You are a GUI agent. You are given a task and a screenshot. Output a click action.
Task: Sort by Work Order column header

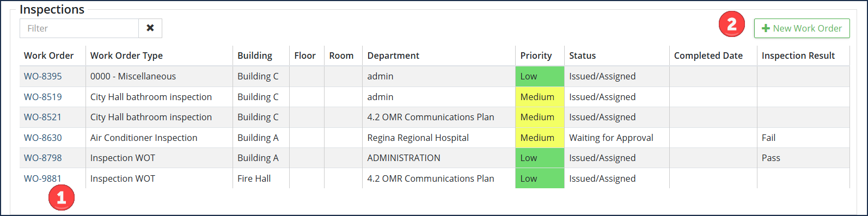49,55
